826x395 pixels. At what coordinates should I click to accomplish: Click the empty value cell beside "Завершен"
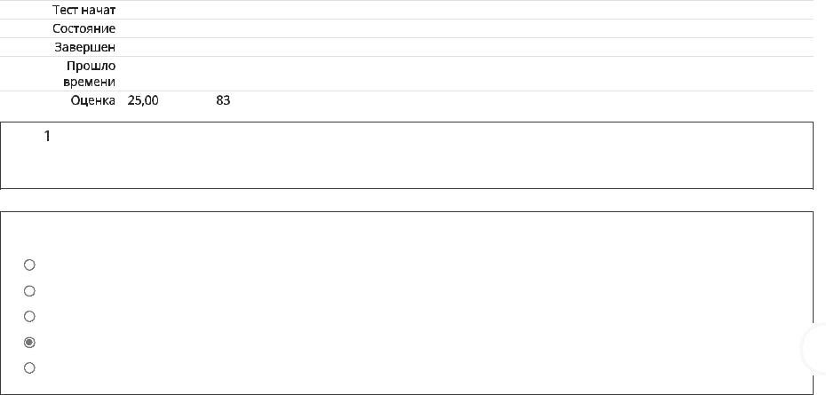(466, 47)
